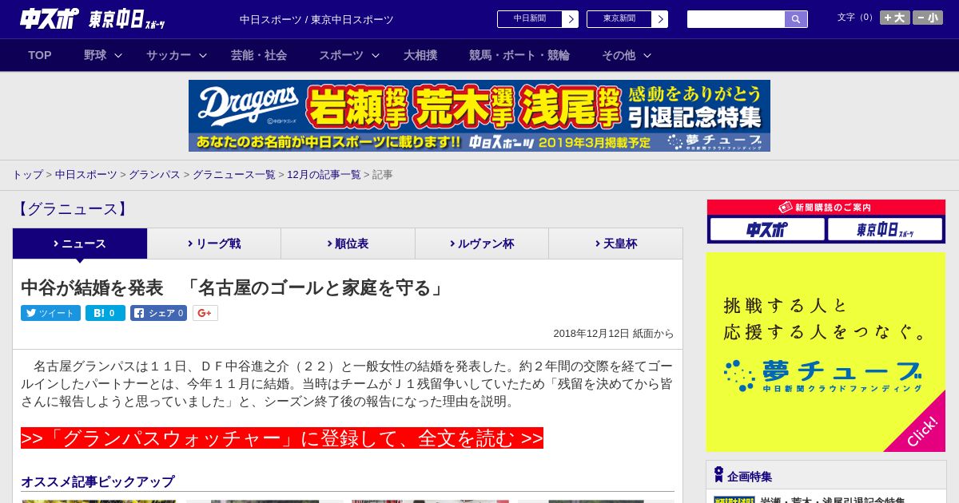The width and height of the screenshot is (959, 503).
Task: Open the 競馬・ボート・競輪 menu item
Action: (x=519, y=55)
